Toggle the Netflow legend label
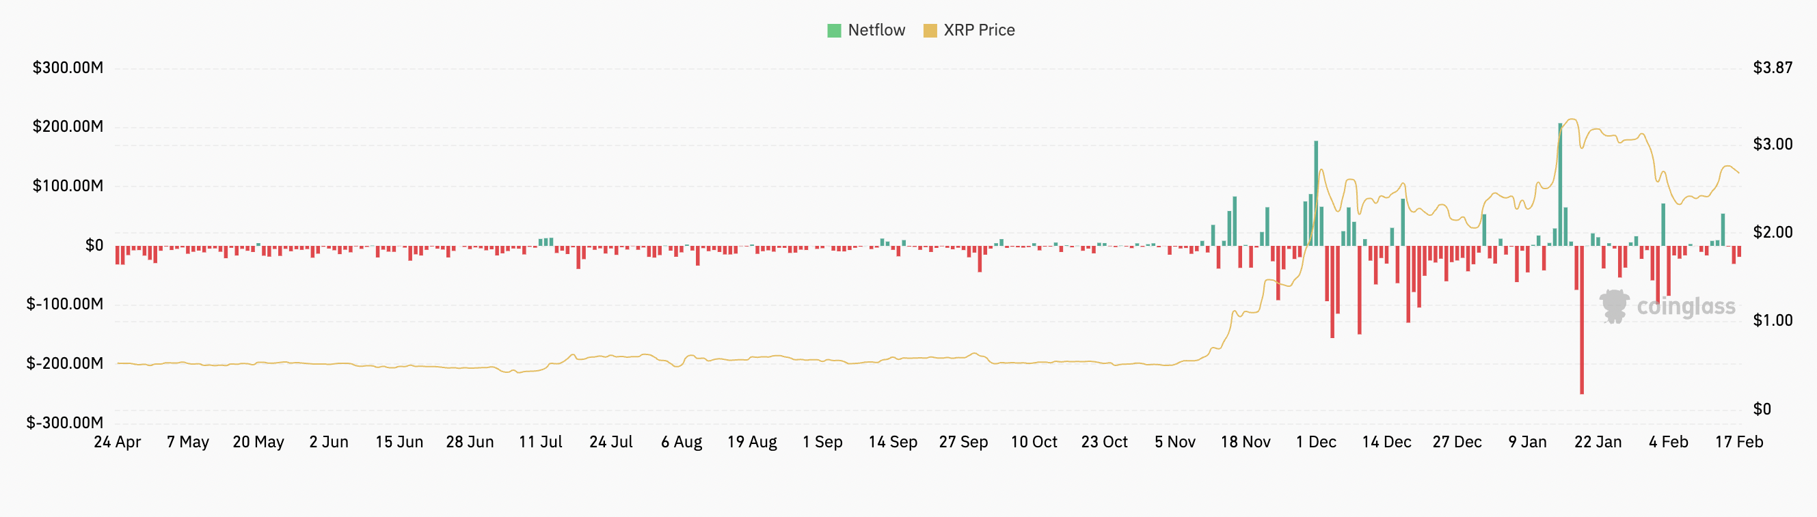Screen dimensions: 1817x517 (876, 30)
